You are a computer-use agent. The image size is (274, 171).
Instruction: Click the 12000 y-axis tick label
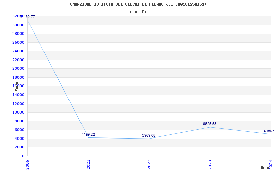click(x=18, y=104)
